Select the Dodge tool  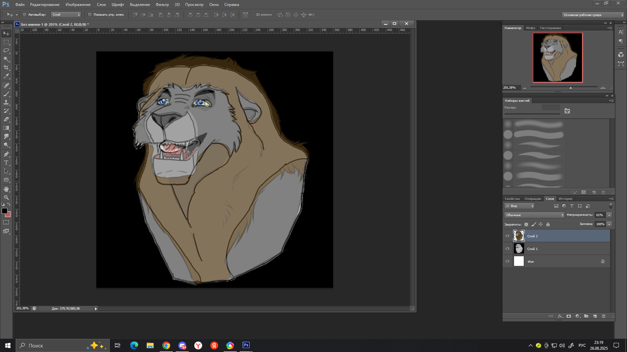pos(6,145)
